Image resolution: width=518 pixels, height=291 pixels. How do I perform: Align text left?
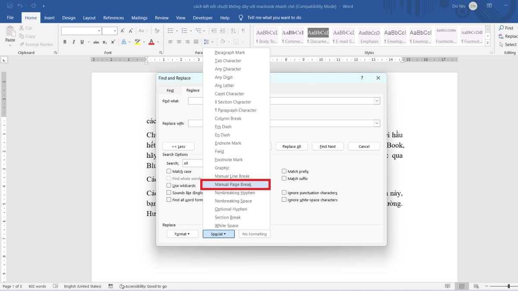pos(171,42)
